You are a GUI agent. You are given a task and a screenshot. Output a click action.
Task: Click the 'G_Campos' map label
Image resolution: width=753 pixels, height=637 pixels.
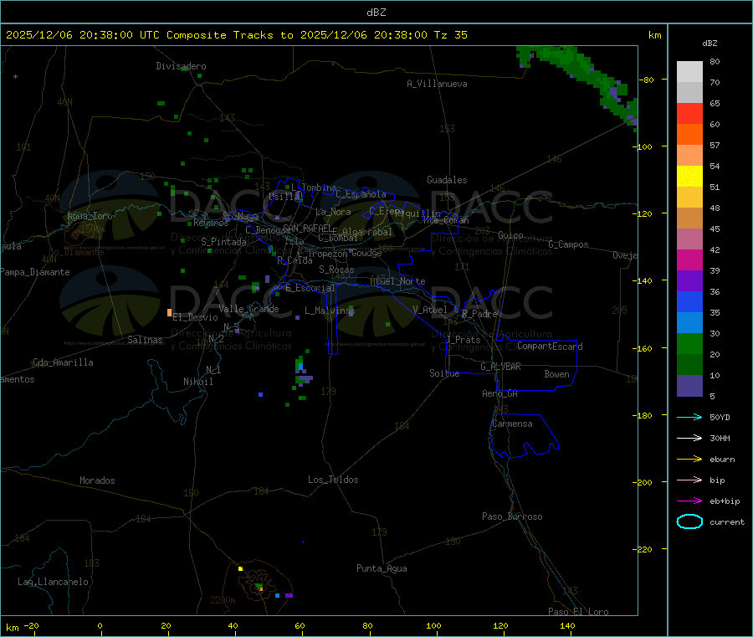coord(568,244)
